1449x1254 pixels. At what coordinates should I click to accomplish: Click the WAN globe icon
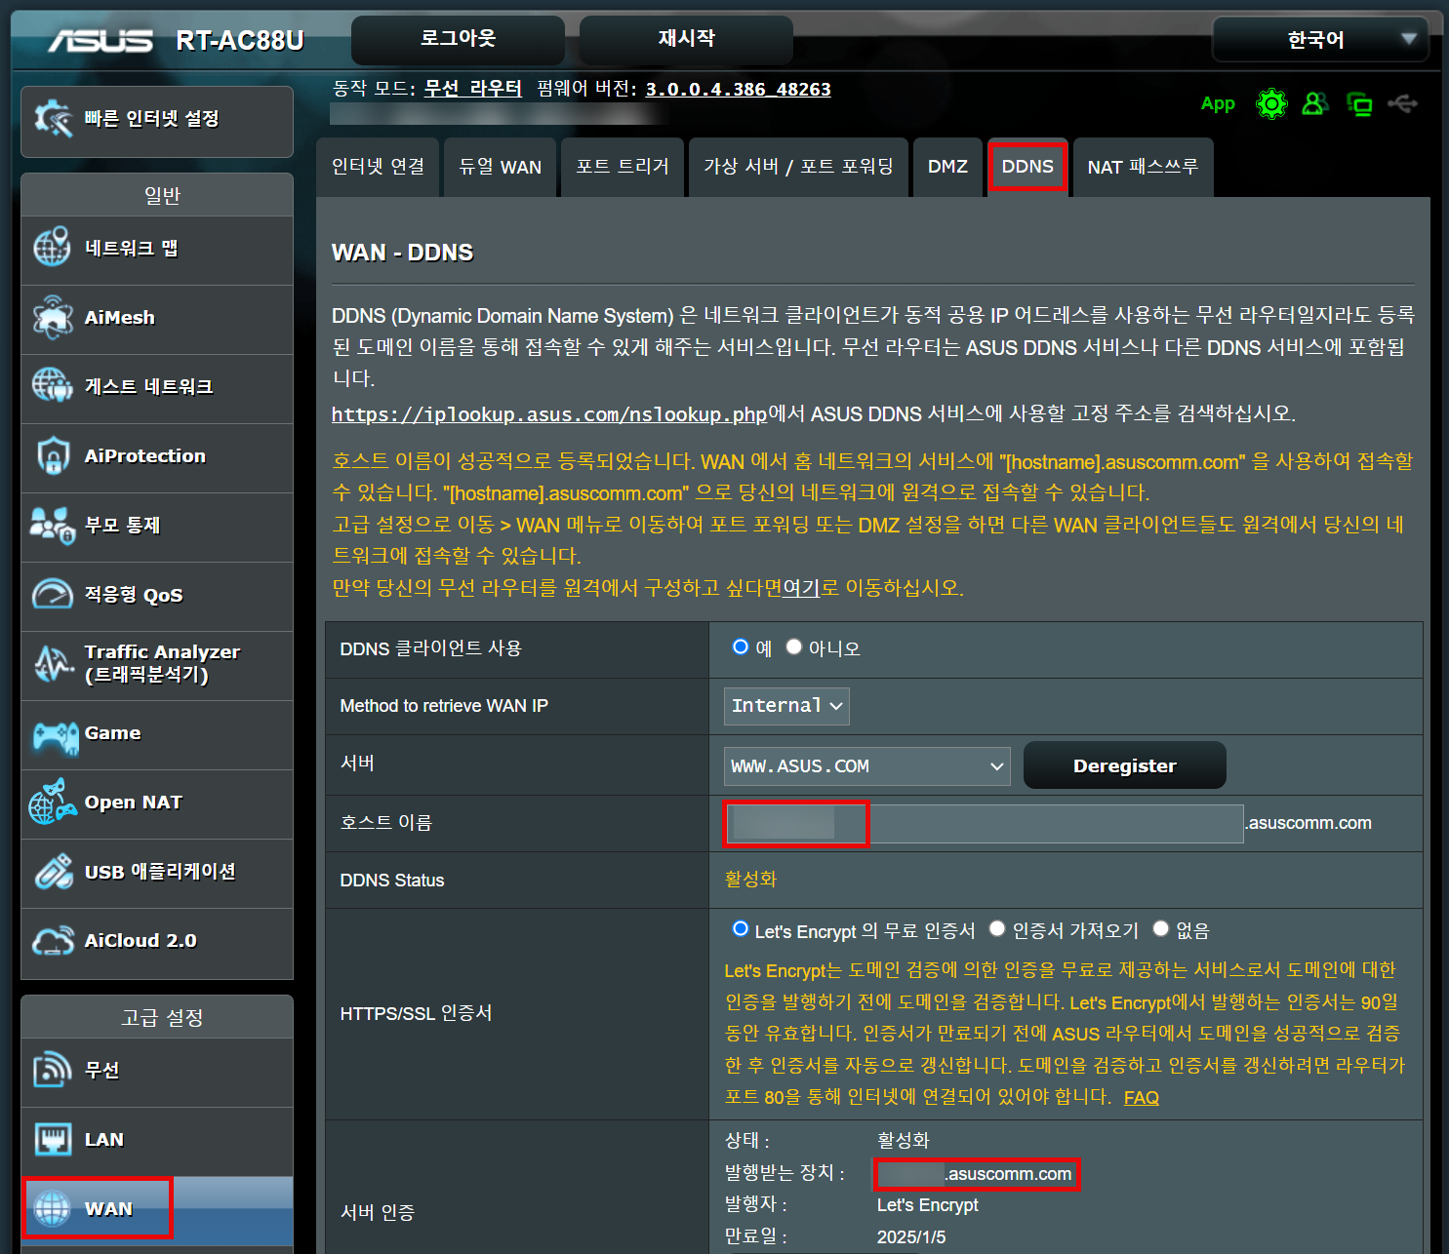pos(52,1208)
